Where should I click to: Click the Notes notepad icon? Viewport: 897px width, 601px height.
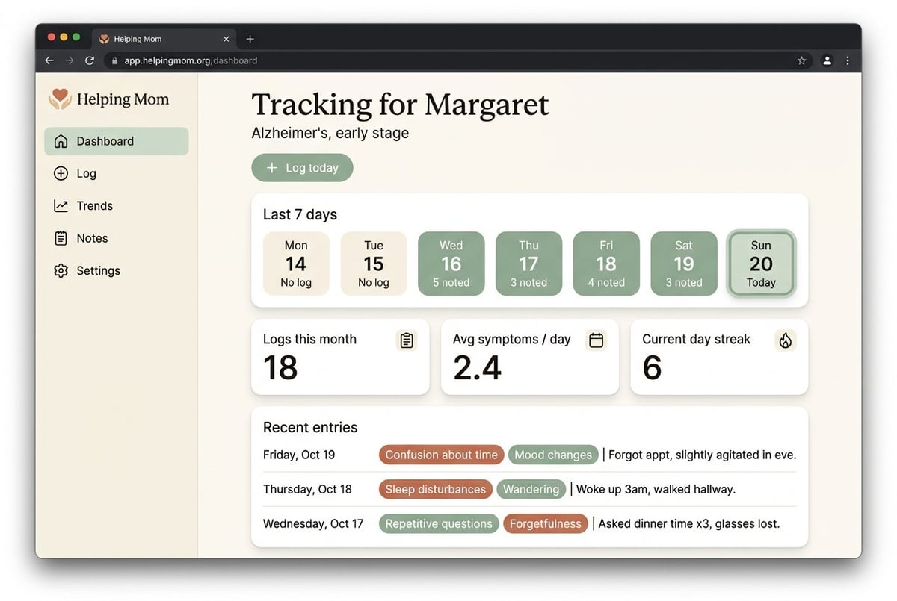[60, 237]
